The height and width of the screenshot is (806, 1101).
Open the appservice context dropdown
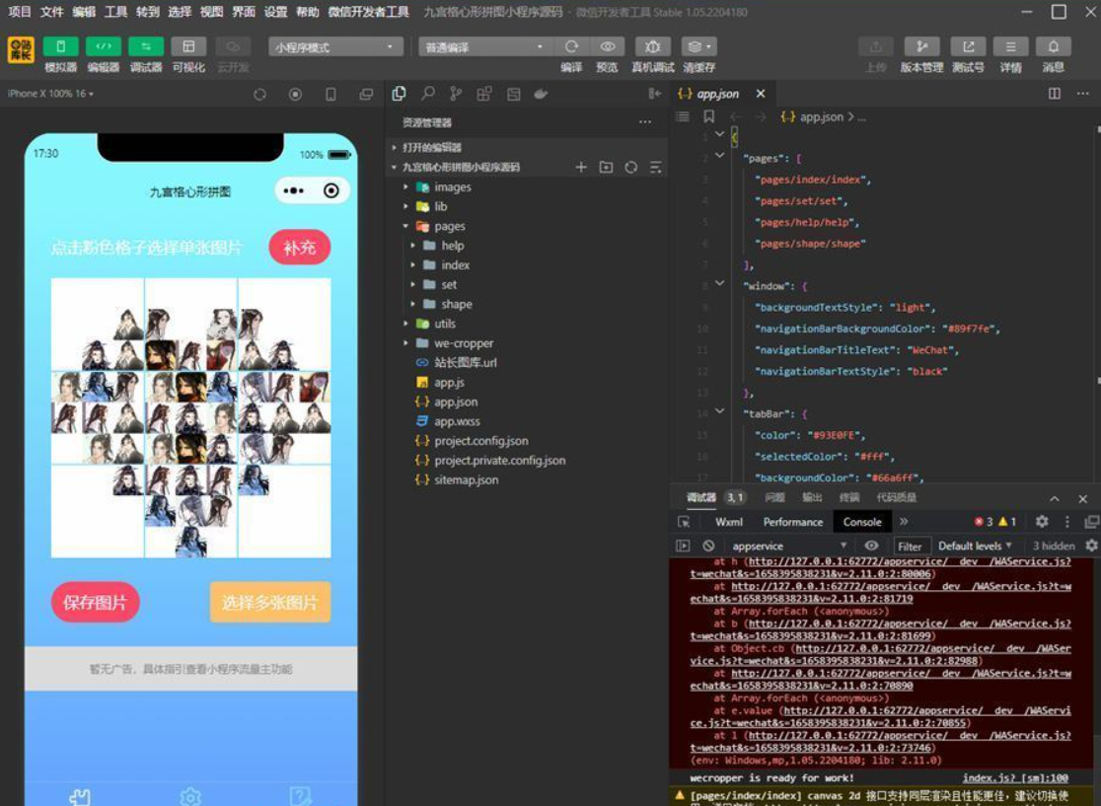point(789,546)
